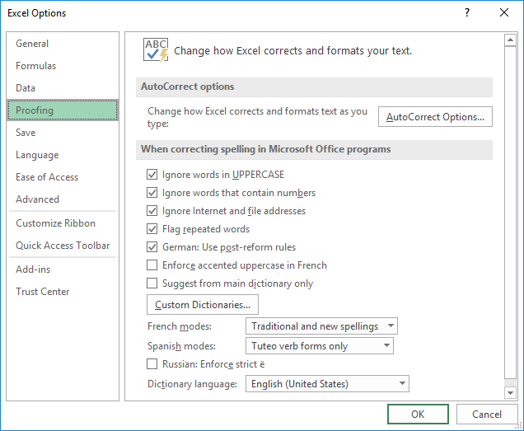Click scrollbar up arrow
This screenshot has width=524, height=431.
coord(510,40)
